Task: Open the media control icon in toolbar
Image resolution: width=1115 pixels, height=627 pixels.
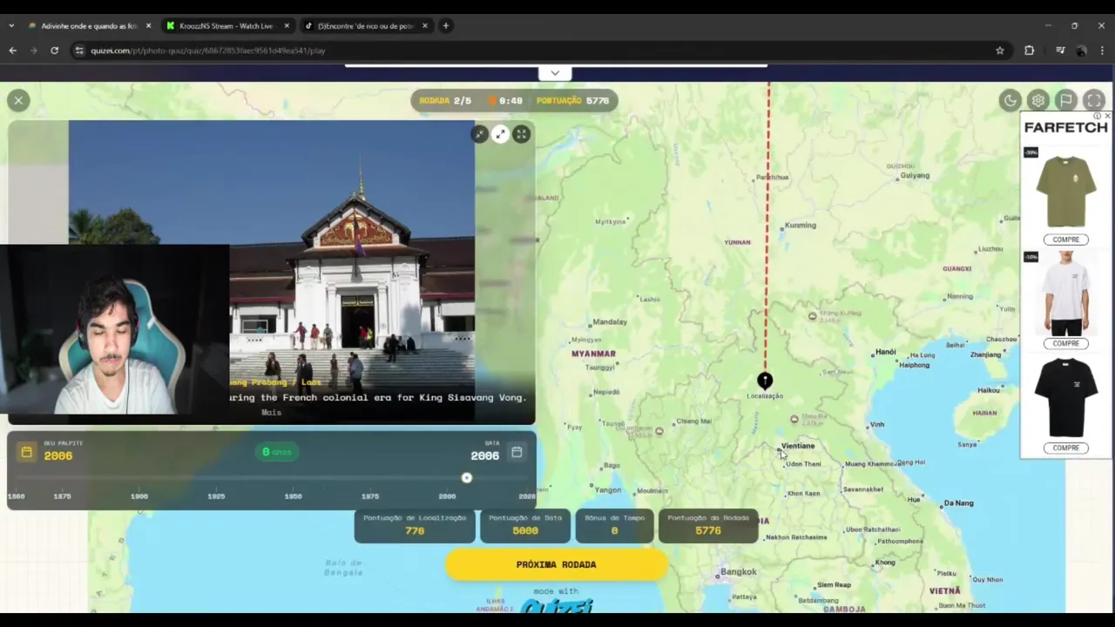Action: pyautogui.click(x=1060, y=51)
